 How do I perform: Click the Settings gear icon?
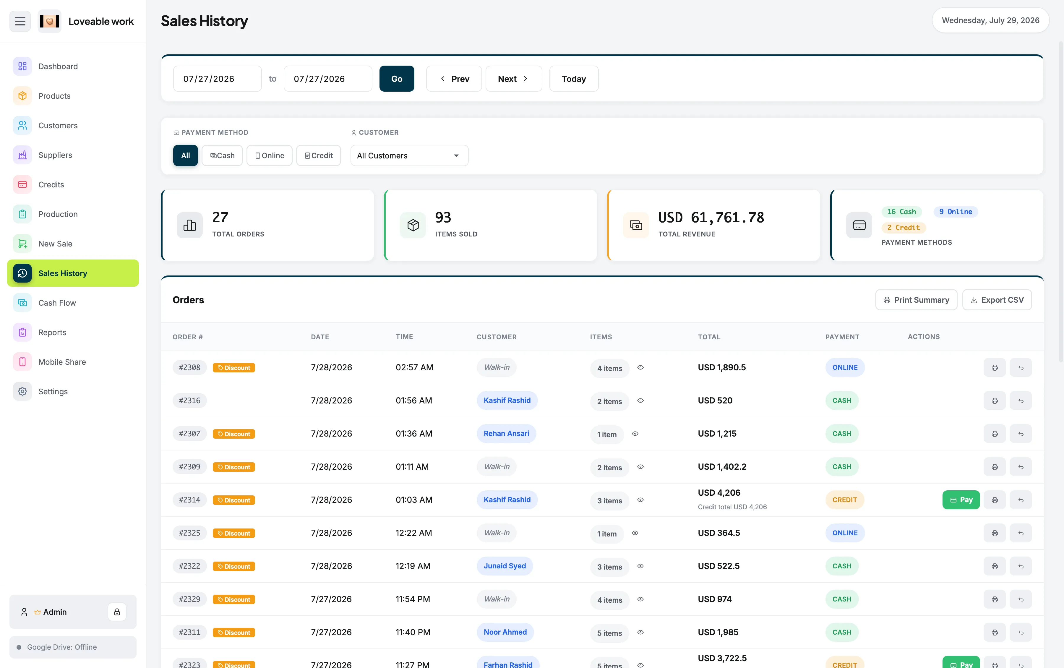[x=22, y=391]
